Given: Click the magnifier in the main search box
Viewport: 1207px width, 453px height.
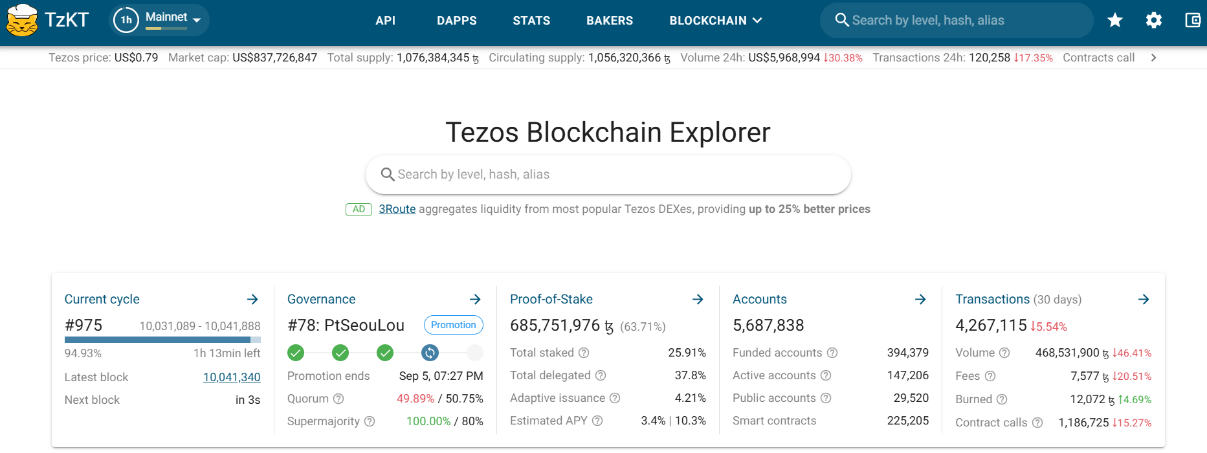Looking at the screenshot, I should coord(388,175).
